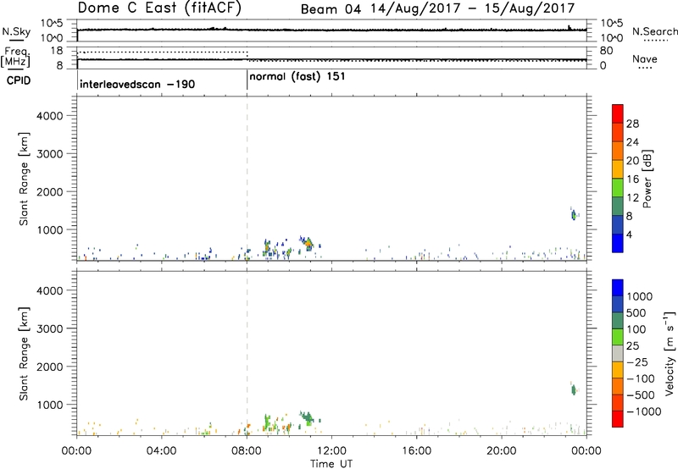Click the 'N.Sky' legend label
Screen dimensions: 678x469
pos(16,31)
